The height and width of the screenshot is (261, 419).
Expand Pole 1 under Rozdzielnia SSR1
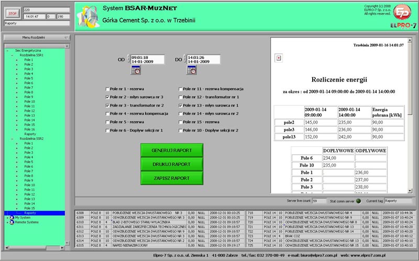click(x=17, y=60)
